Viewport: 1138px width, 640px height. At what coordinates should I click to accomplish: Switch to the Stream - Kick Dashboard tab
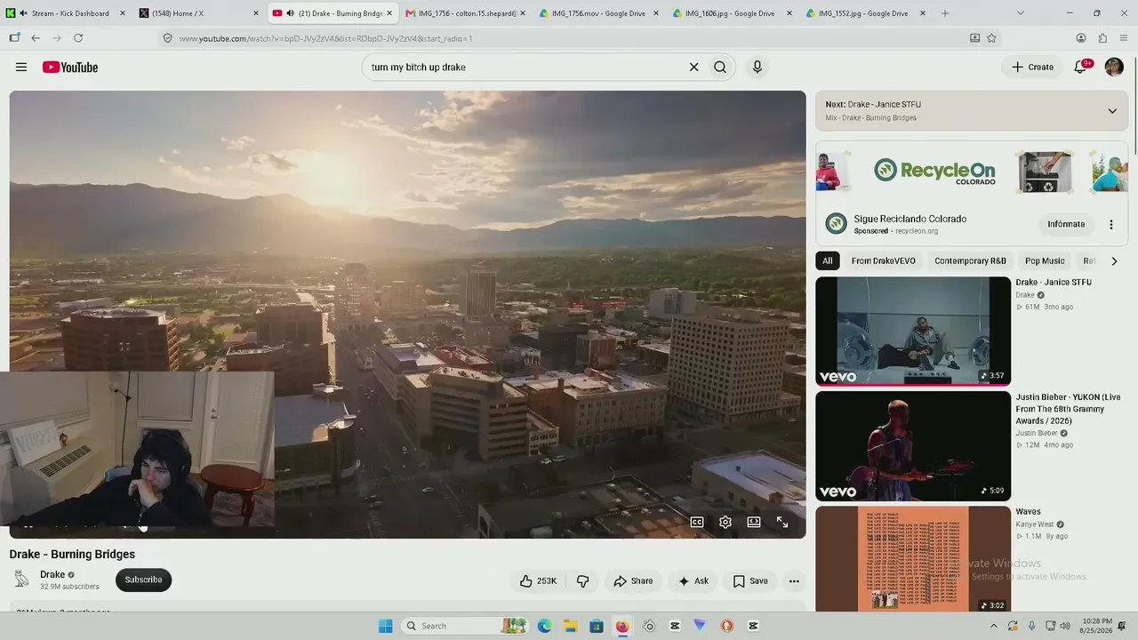64,13
